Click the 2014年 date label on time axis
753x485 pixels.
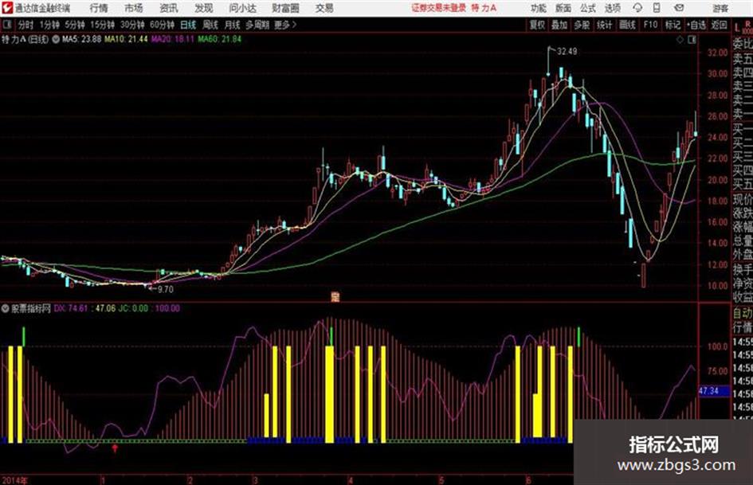[15, 480]
